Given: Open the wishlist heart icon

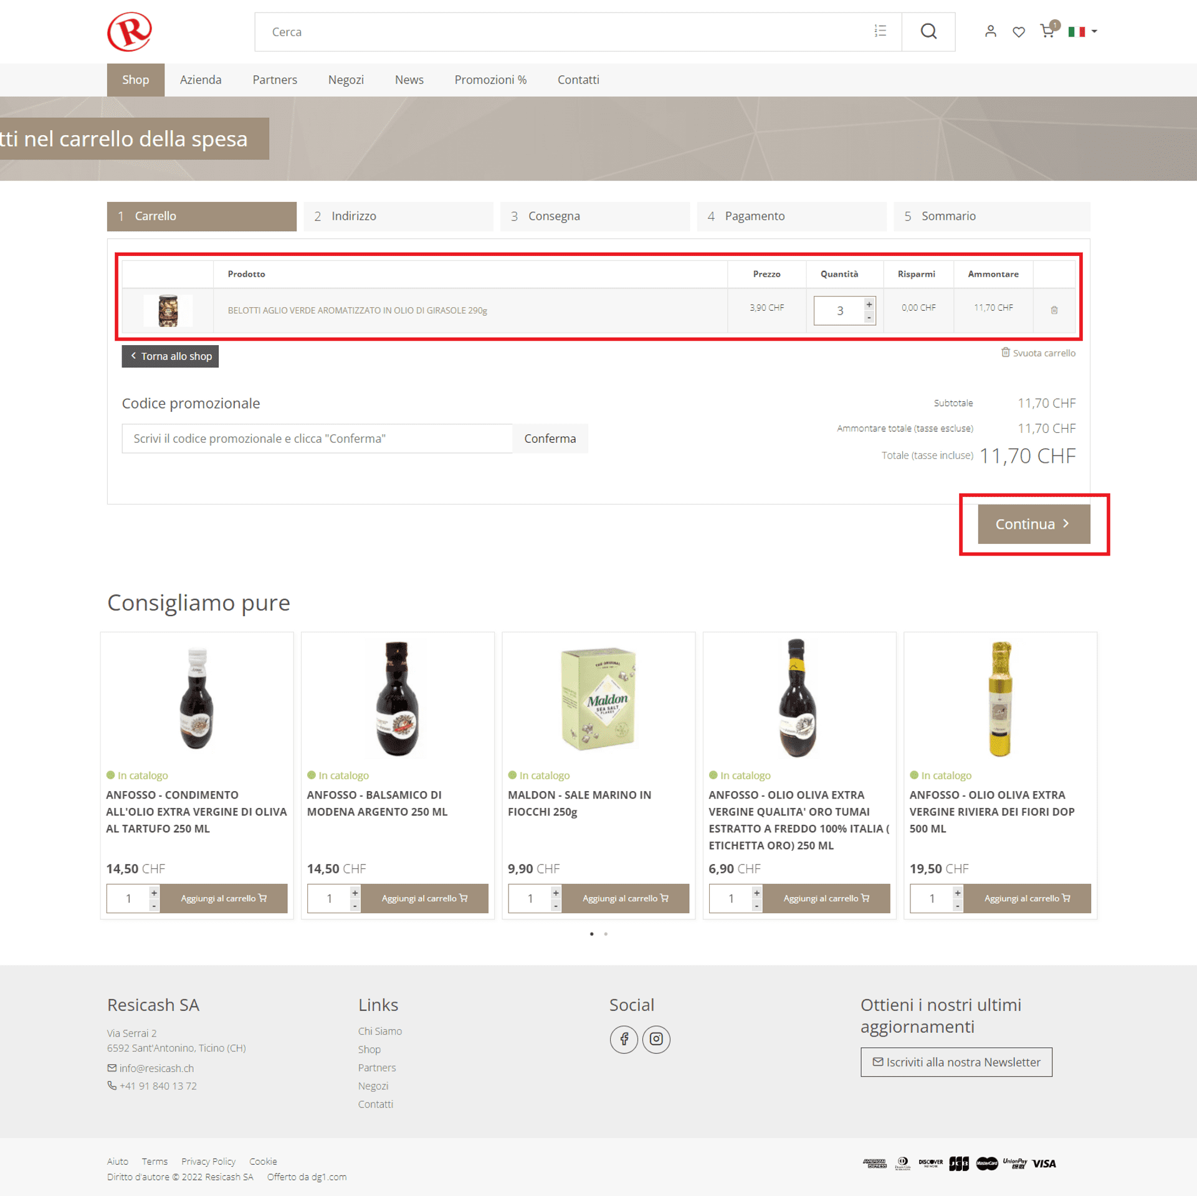Looking at the screenshot, I should pyautogui.click(x=1019, y=32).
